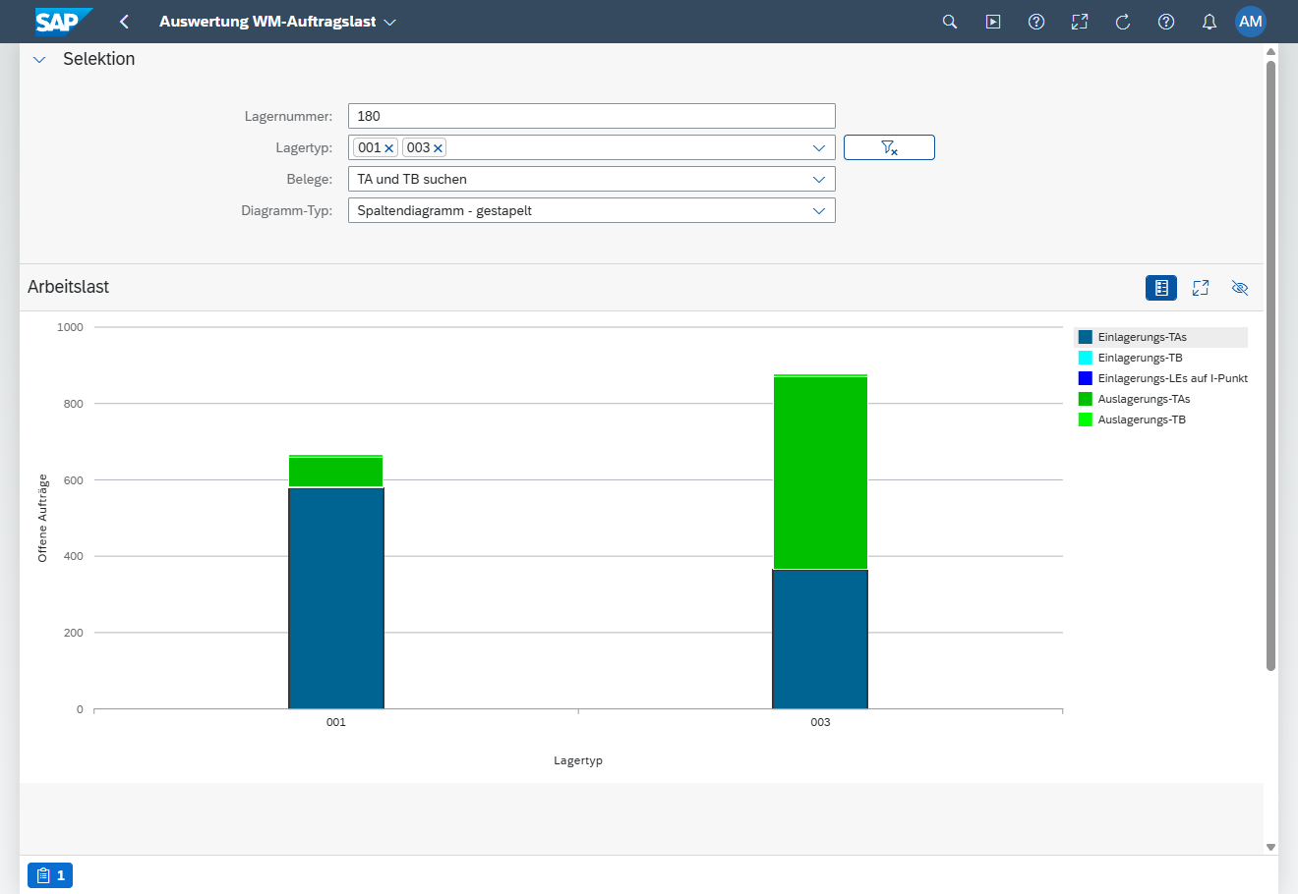The width and height of the screenshot is (1298, 894).
Task: Click the Einlagerungs-LEs auf I-Punkt color swatch
Action: [x=1086, y=378]
